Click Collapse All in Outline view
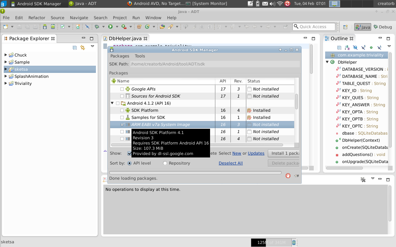This screenshot has width=396, height=247. click(339, 48)
